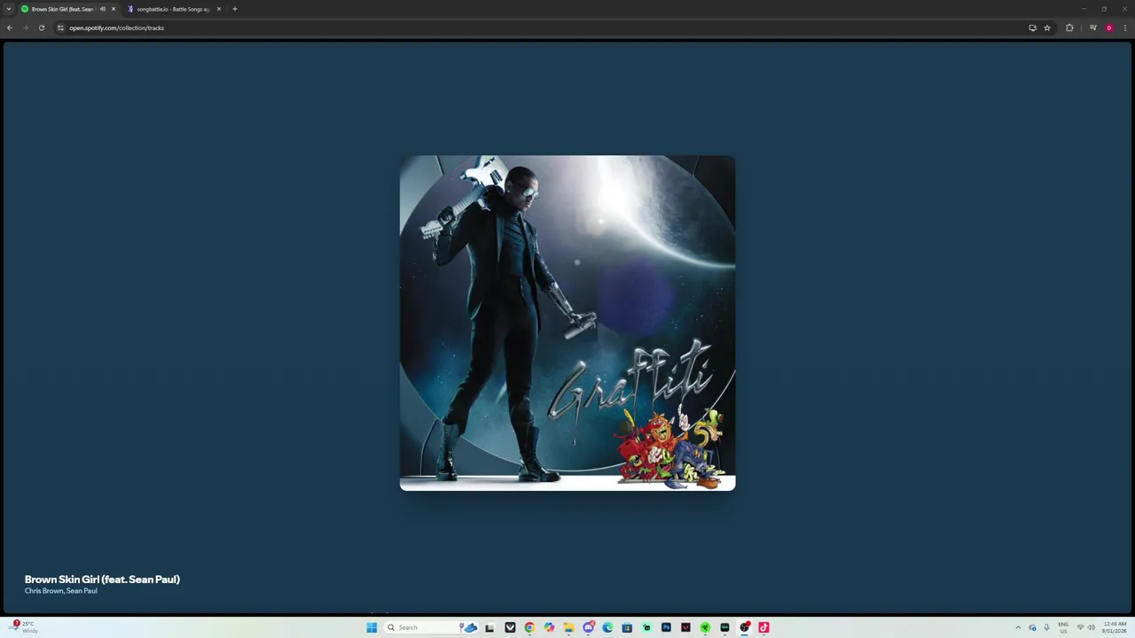Close the Spotify browser tab
This screenshot has height=638, width=1135.
point(113,9)
